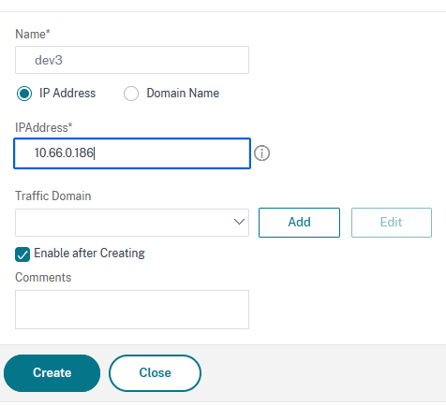The width and height of the screenshot is (446, 406).
Task: Expand the Traffic Domain chevron arrow
Action: point(239,222)
